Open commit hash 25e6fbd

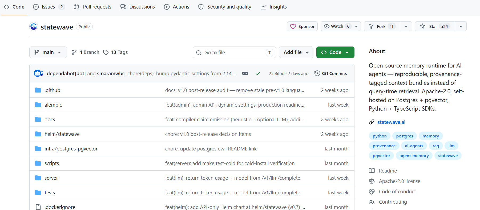click(276, 74)
